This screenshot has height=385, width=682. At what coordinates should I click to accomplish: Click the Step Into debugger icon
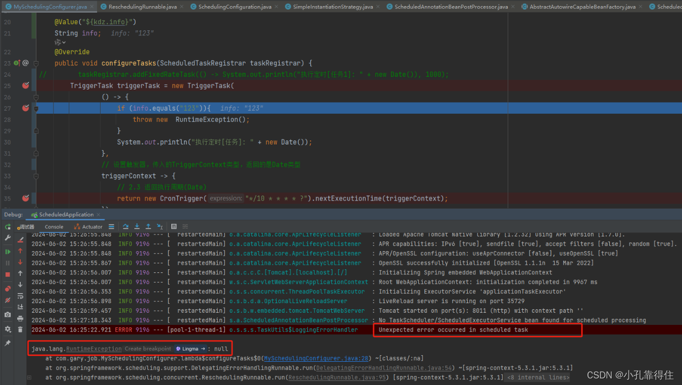point(137,227)
